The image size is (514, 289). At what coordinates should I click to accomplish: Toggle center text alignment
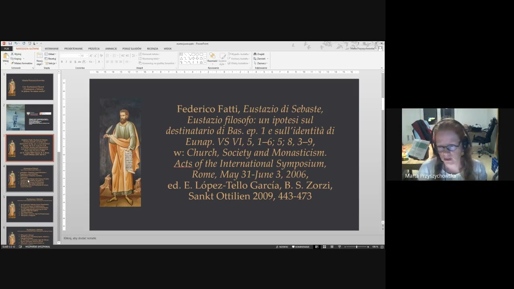112,62
